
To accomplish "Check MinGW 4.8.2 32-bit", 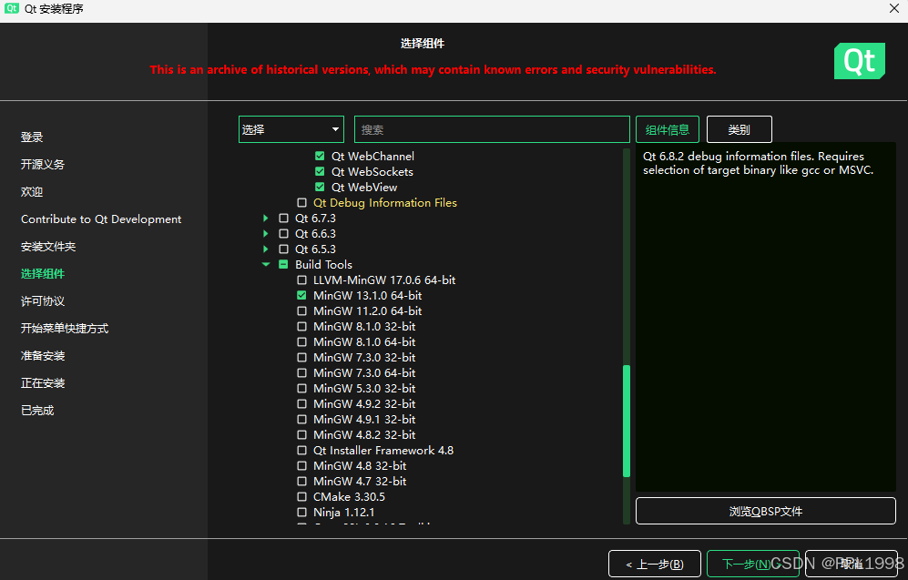I will 301,434.
